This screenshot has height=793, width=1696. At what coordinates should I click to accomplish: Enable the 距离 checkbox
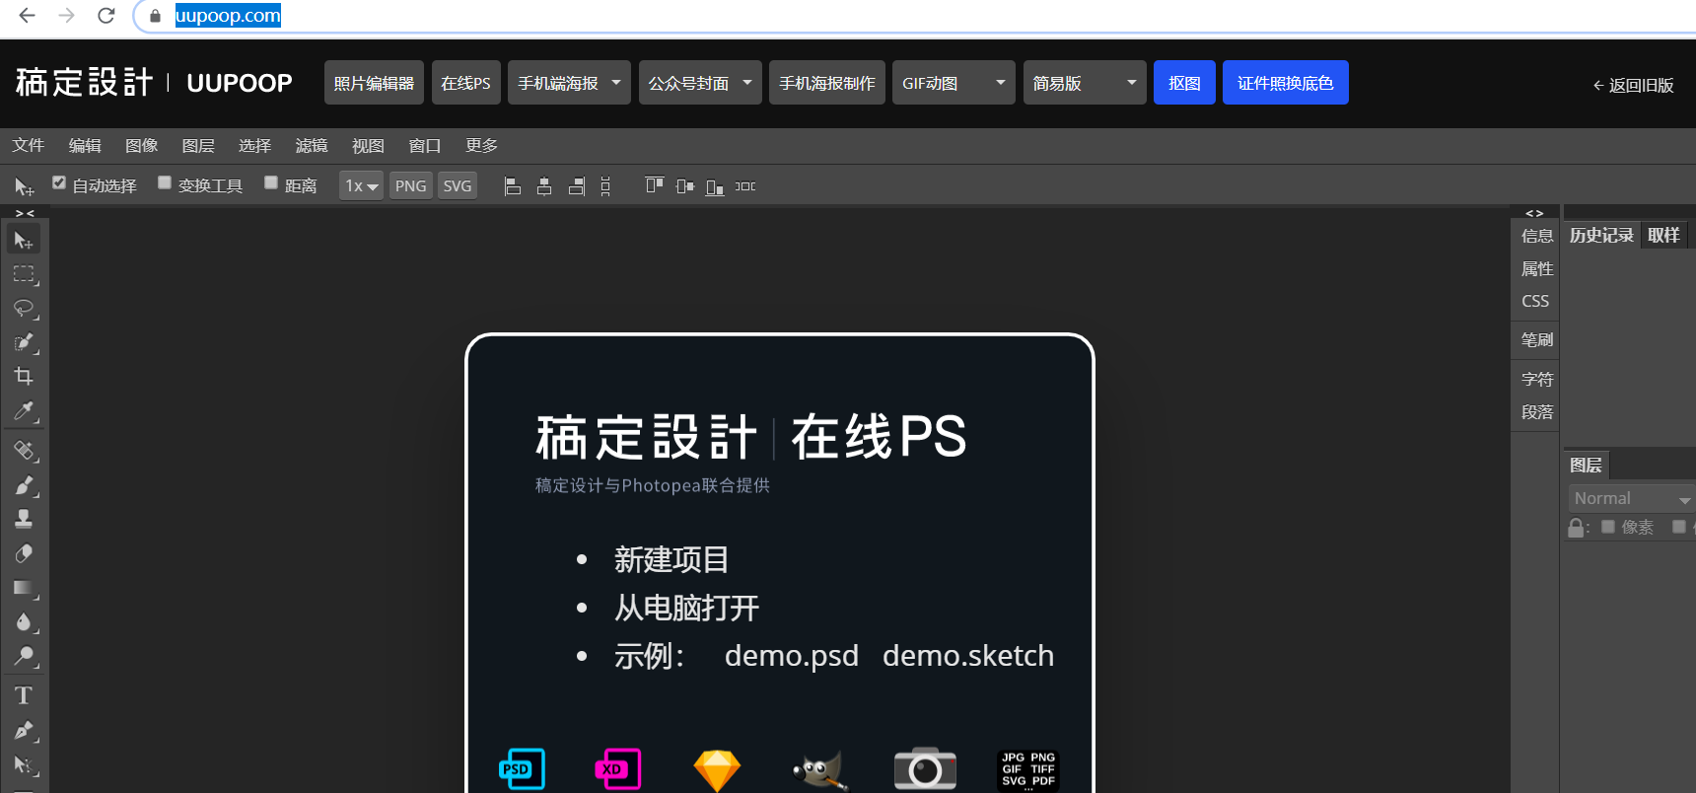(271, 182)
